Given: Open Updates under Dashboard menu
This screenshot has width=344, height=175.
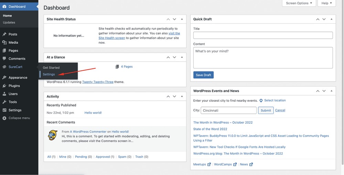Looking at the screenshot, I should click(9, 22).
